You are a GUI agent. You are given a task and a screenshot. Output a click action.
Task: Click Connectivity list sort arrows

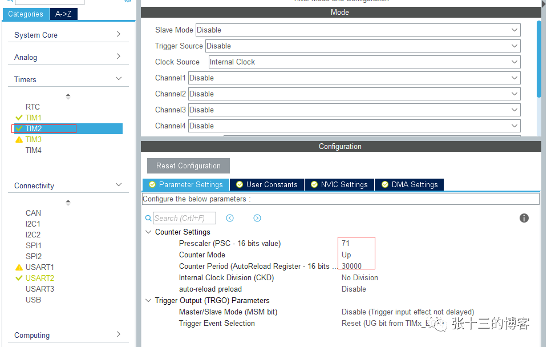tap(68, 203)
